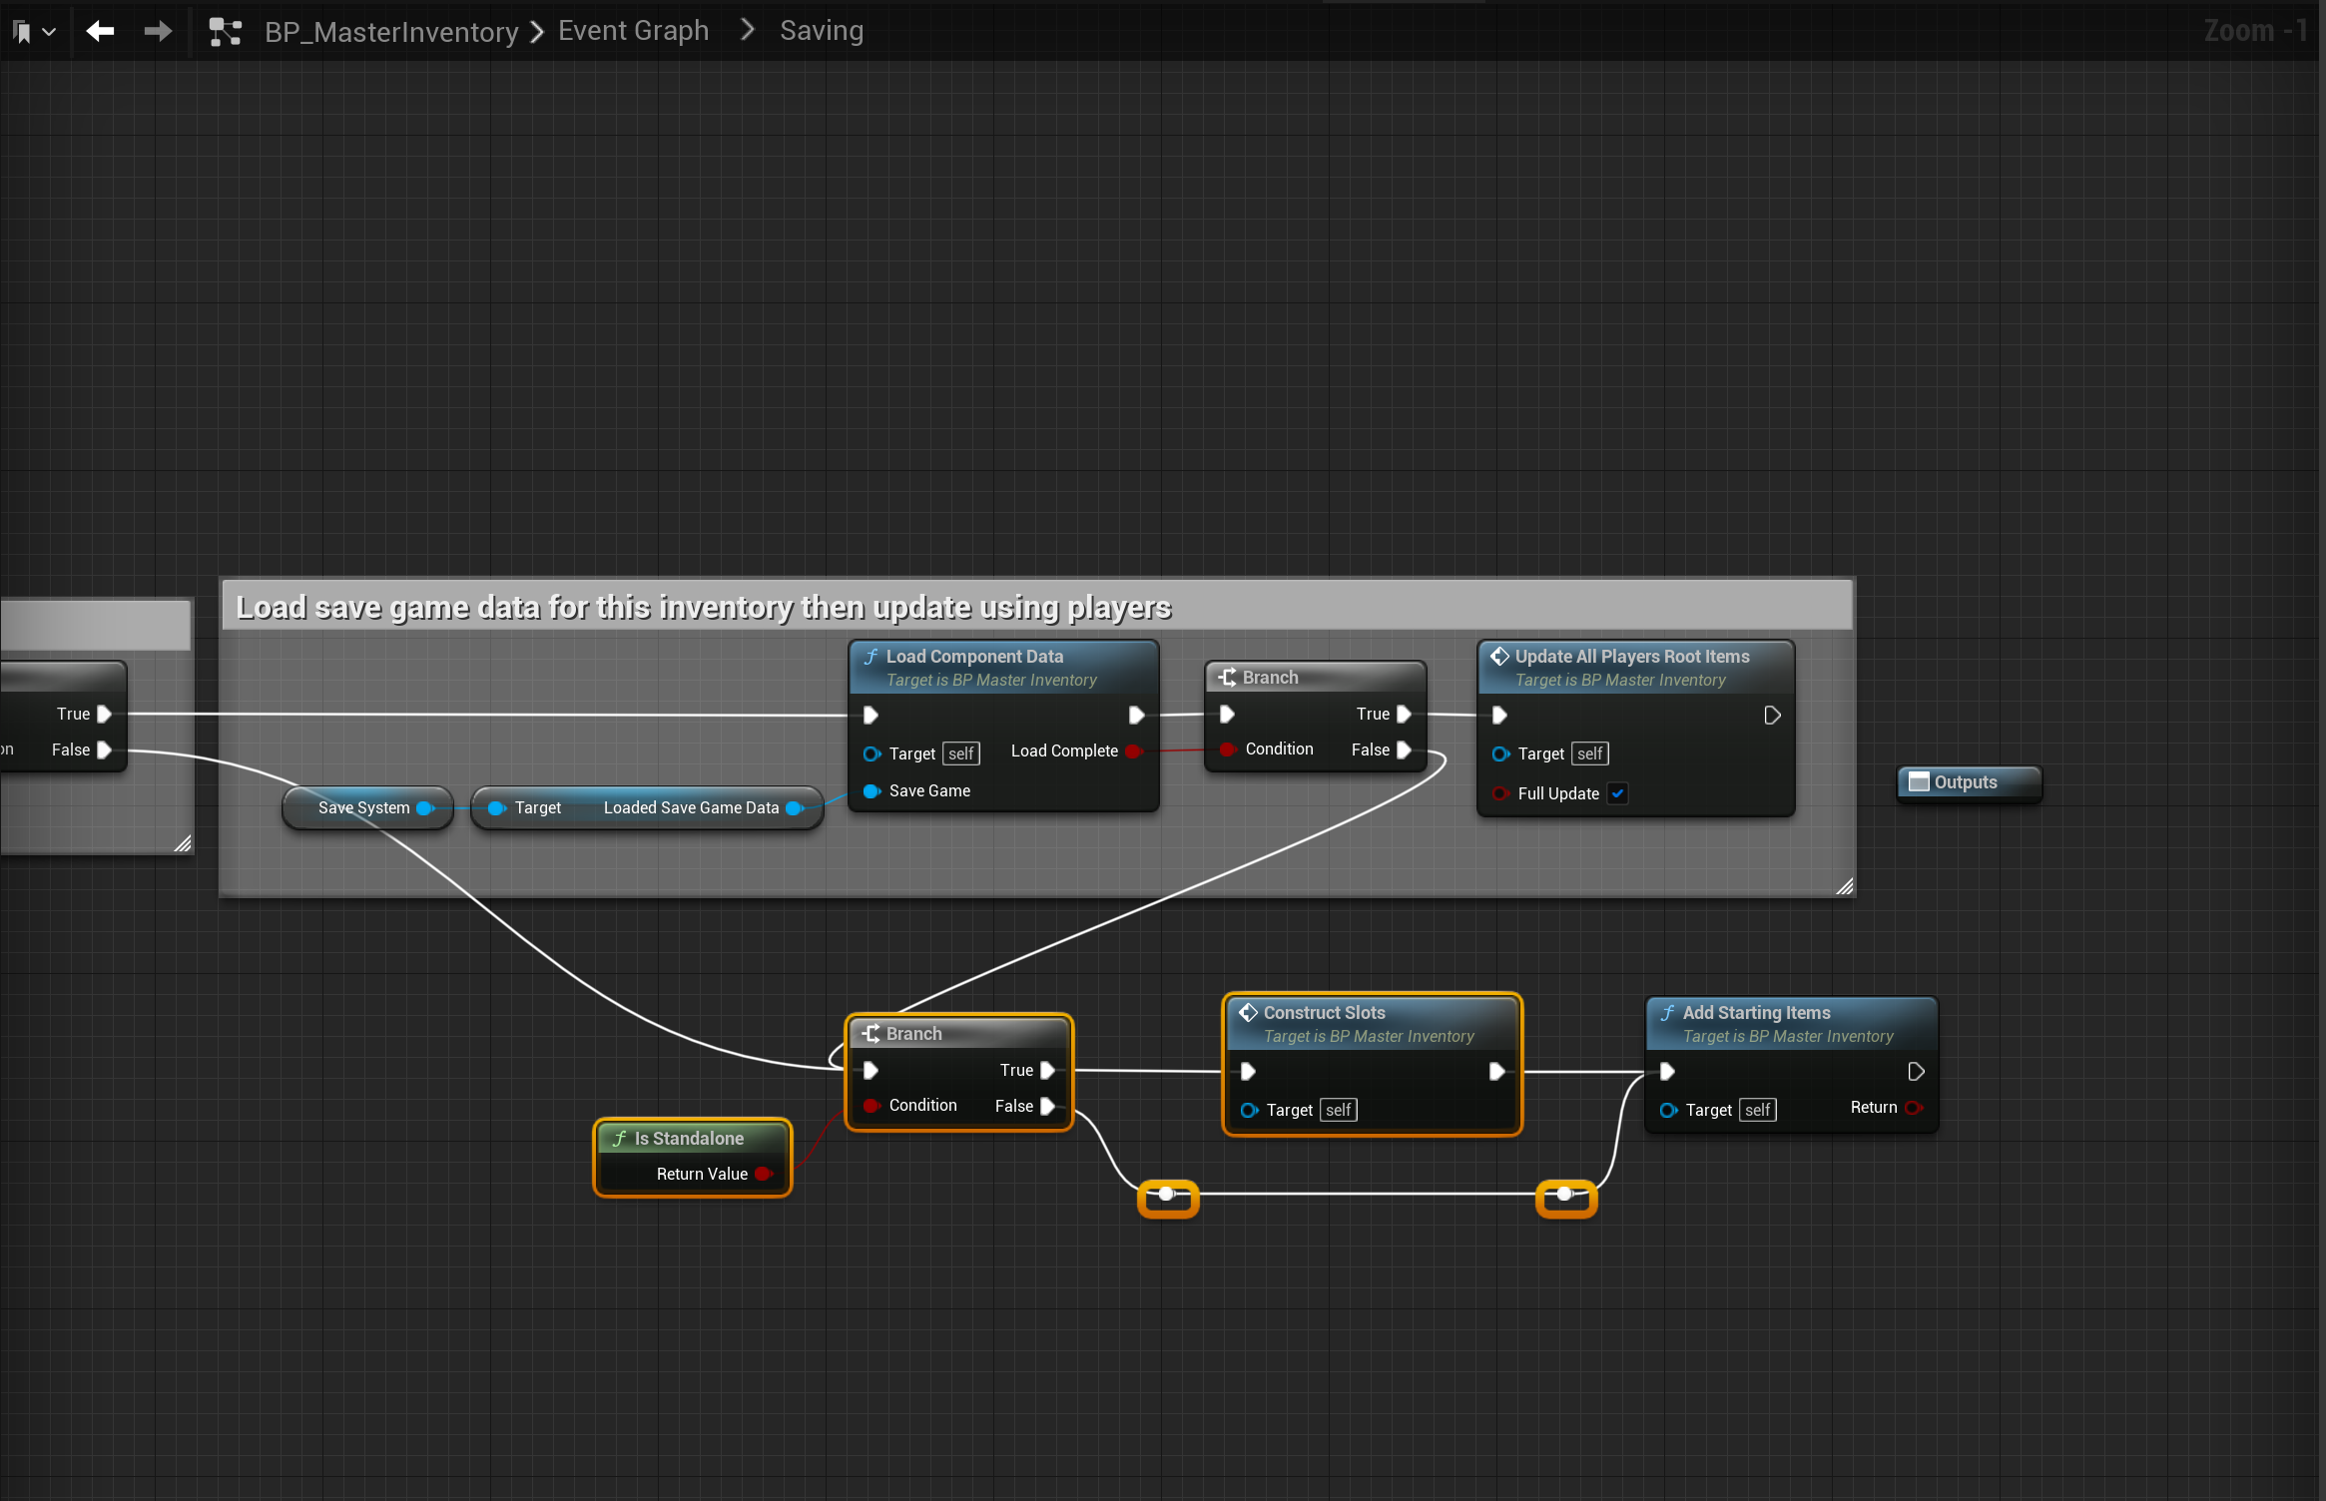This screenshot has width=2326, height=1501.
Task: Click the forward navigation arrow
Action: pos(158,32)
